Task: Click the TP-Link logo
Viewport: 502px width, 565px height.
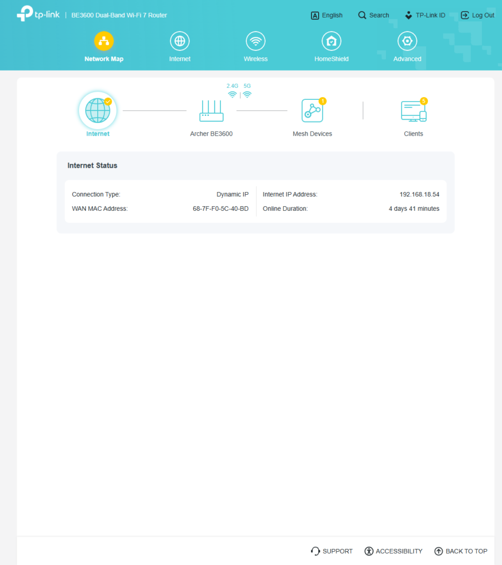Action: click(x=38, y=14)
